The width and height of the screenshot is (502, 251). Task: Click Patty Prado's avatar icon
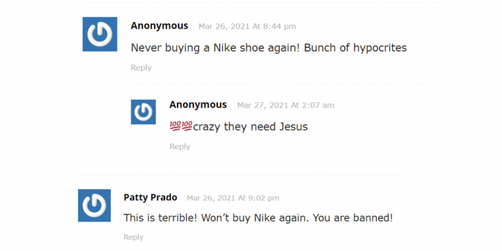pyautogui.click(x=94, y=205)
